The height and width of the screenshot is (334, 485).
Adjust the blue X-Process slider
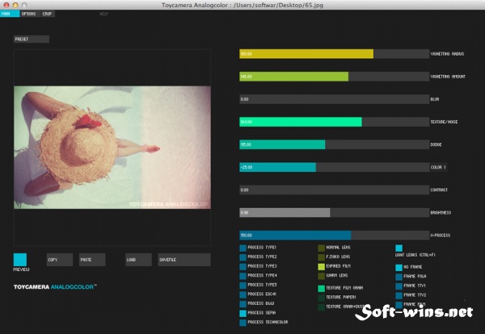coord(335,236)
